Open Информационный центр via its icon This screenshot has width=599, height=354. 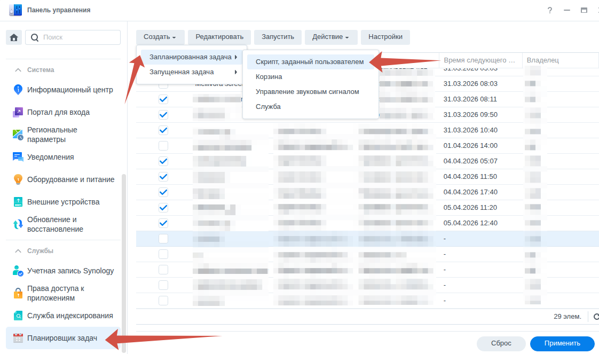point(18,90)
